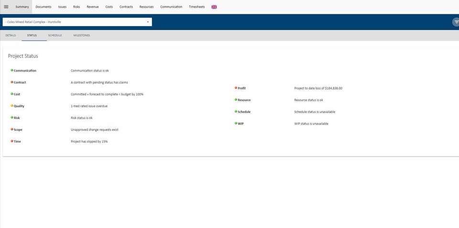Open the Risks menu item
This screenshot has height=228, width=459.
point(76,7)
